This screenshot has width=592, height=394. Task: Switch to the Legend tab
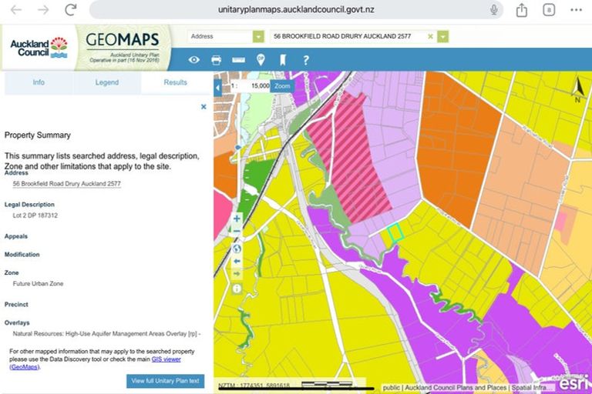(x=106, y=82)
